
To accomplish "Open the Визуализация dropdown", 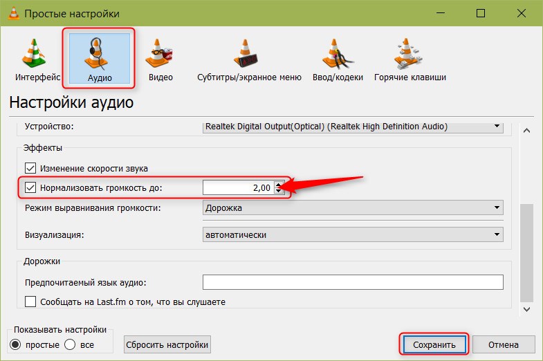I will [x=353, y=234].
